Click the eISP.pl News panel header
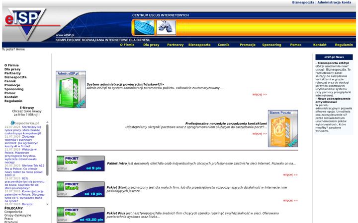The width and height of the screenshot is (358, 223). click(x=334, y=57)
